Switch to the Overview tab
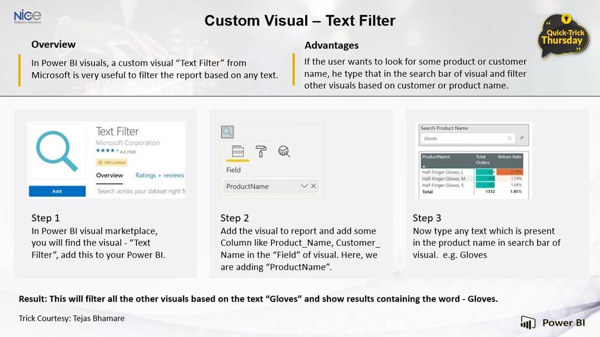Image resolution: width=600 pixels, height=337 pixels. click(x=110, y=175)
